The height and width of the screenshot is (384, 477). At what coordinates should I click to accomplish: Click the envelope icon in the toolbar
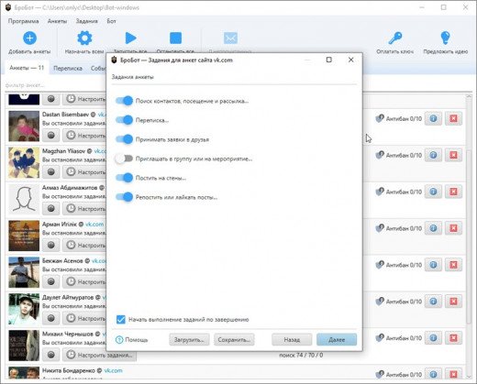[230, 38]
